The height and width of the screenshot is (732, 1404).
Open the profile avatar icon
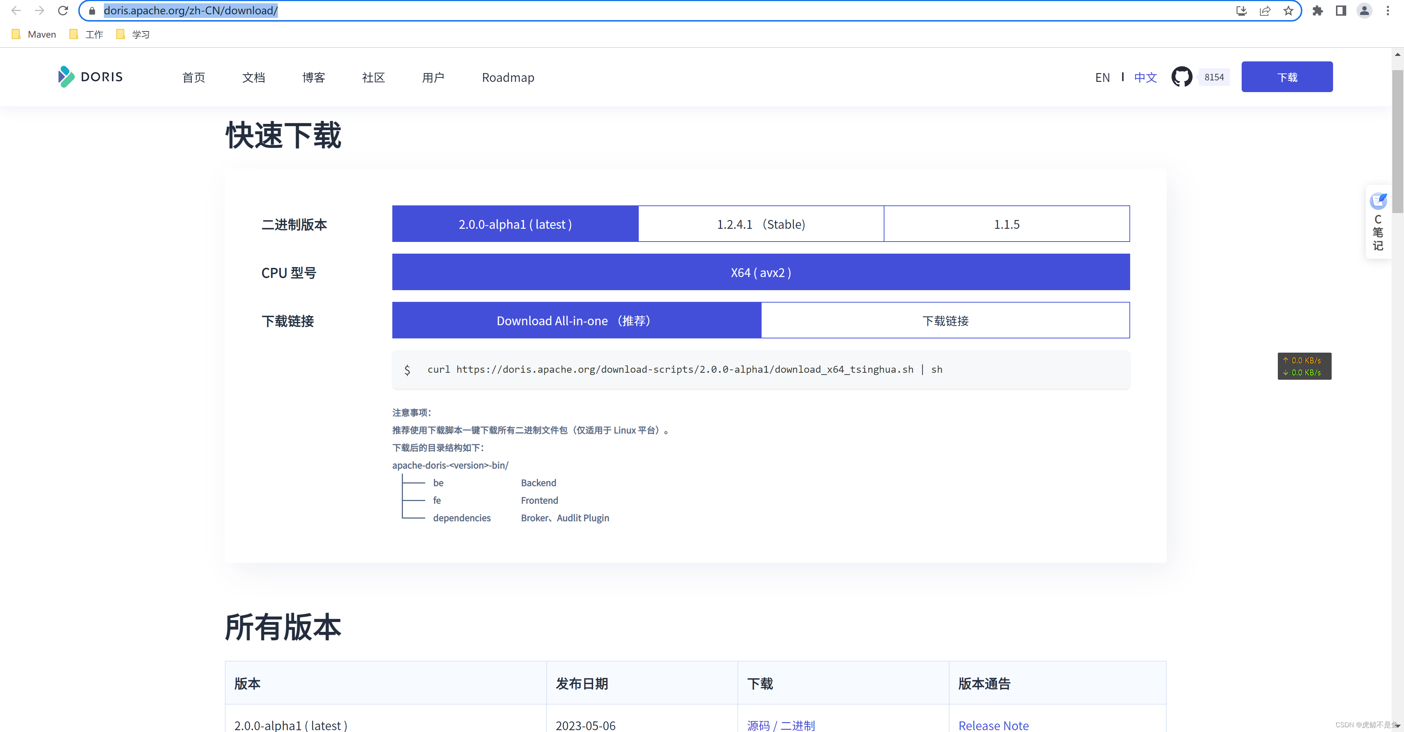point(1364,10)
